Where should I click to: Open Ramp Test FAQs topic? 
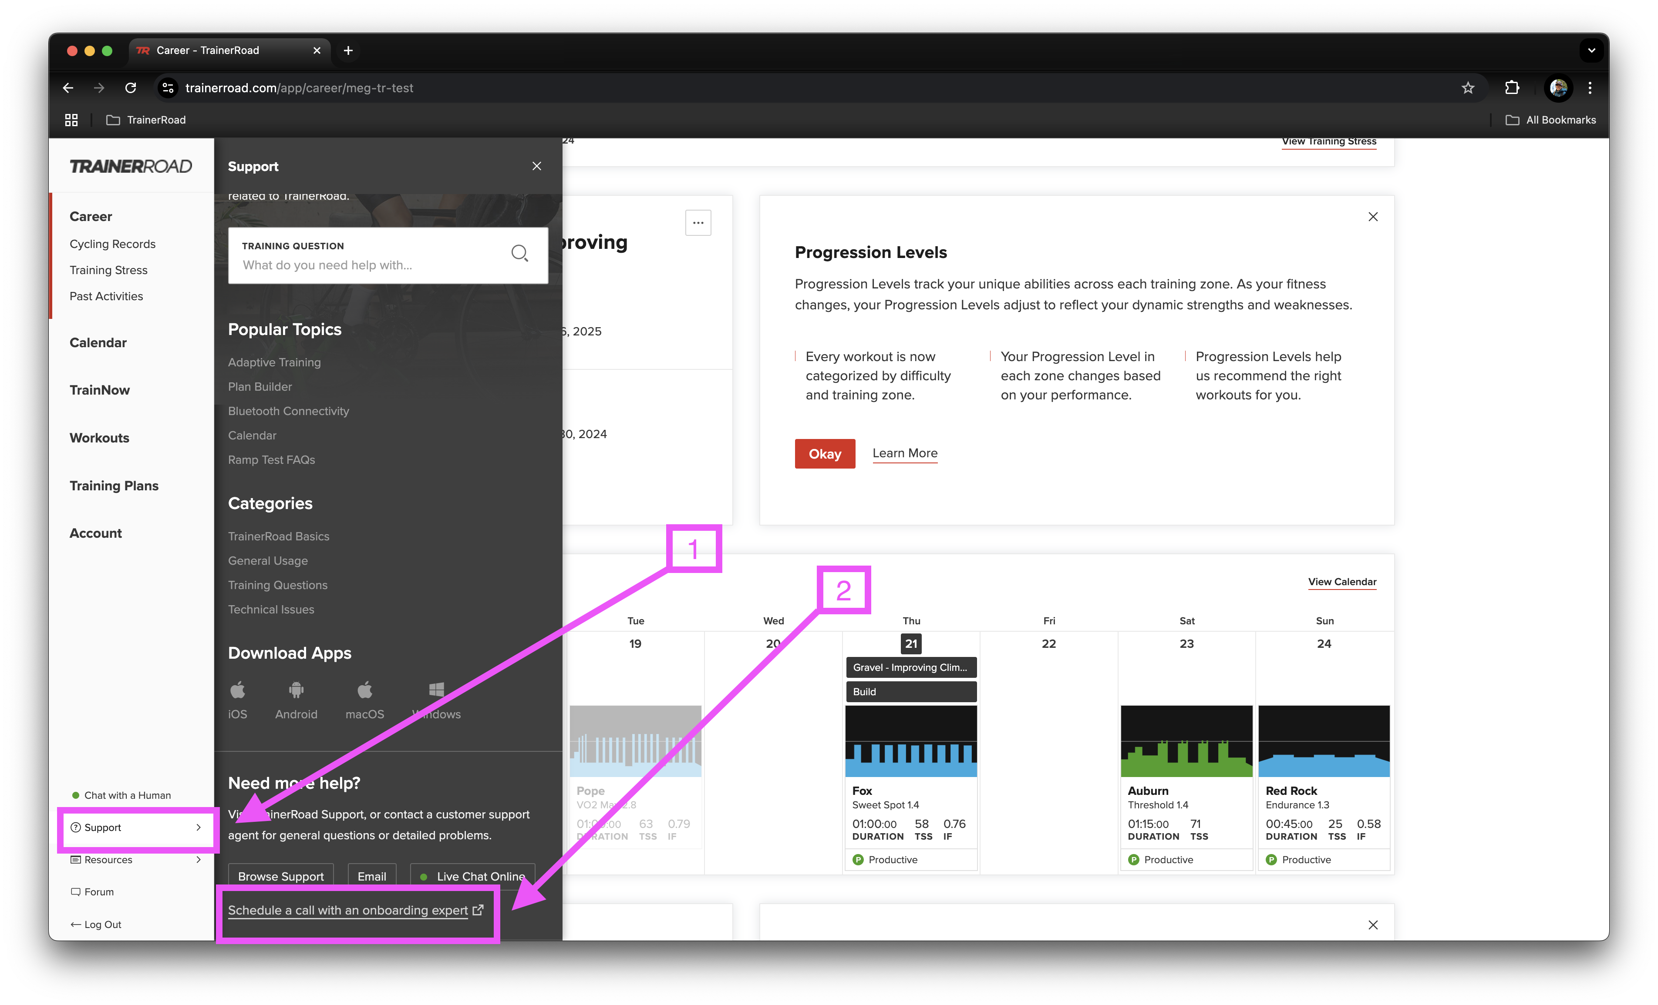271,460
